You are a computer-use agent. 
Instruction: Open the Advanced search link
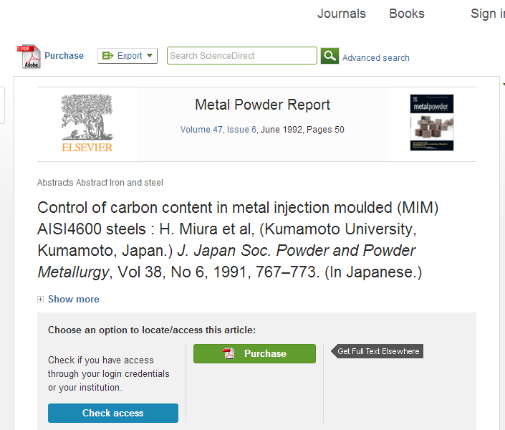coord(375,58)
